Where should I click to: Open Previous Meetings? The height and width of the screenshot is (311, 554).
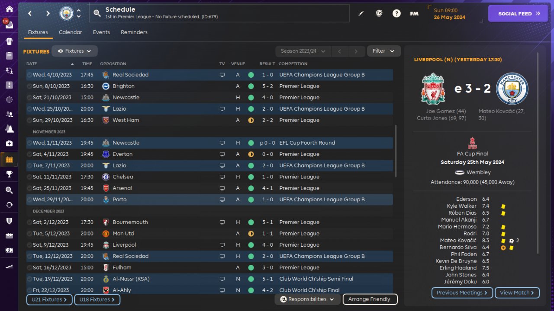pos(462,293)
